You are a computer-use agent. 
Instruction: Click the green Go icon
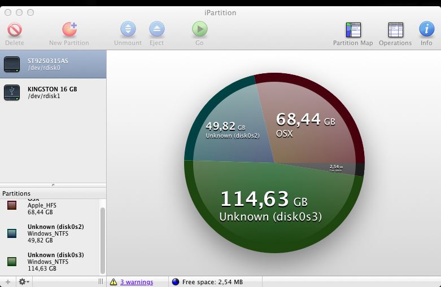coord(199,29)
